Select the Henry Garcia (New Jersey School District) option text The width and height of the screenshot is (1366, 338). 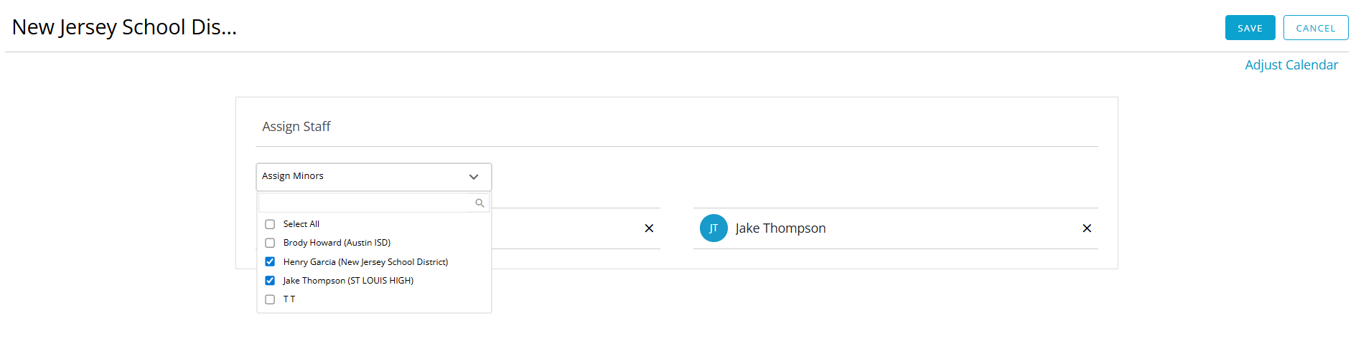(x=365, y=262)
